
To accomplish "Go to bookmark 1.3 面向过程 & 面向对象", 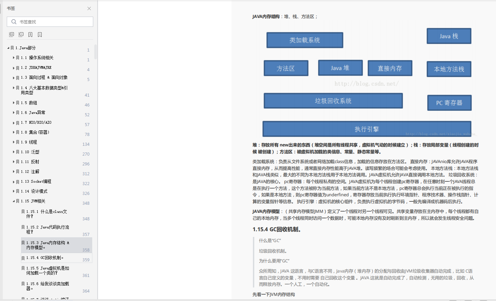I will click(44, 78).
